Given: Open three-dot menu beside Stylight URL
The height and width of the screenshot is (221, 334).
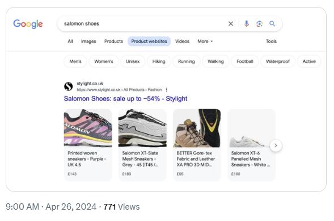Looking at the screenshot, I should (167, 90).
